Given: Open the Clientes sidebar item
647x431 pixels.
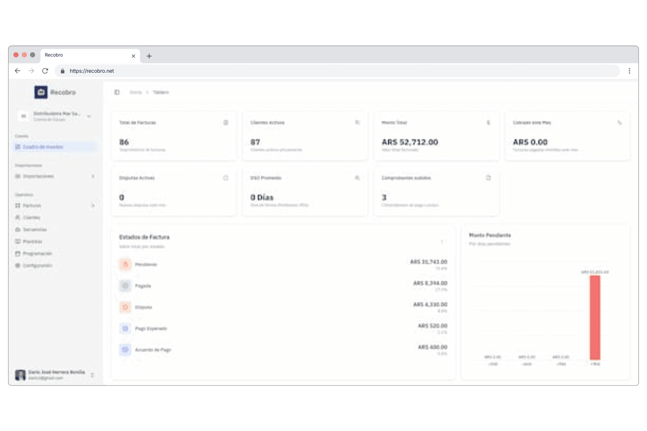Looking at the screenshot, I should [x=31, y=218].
